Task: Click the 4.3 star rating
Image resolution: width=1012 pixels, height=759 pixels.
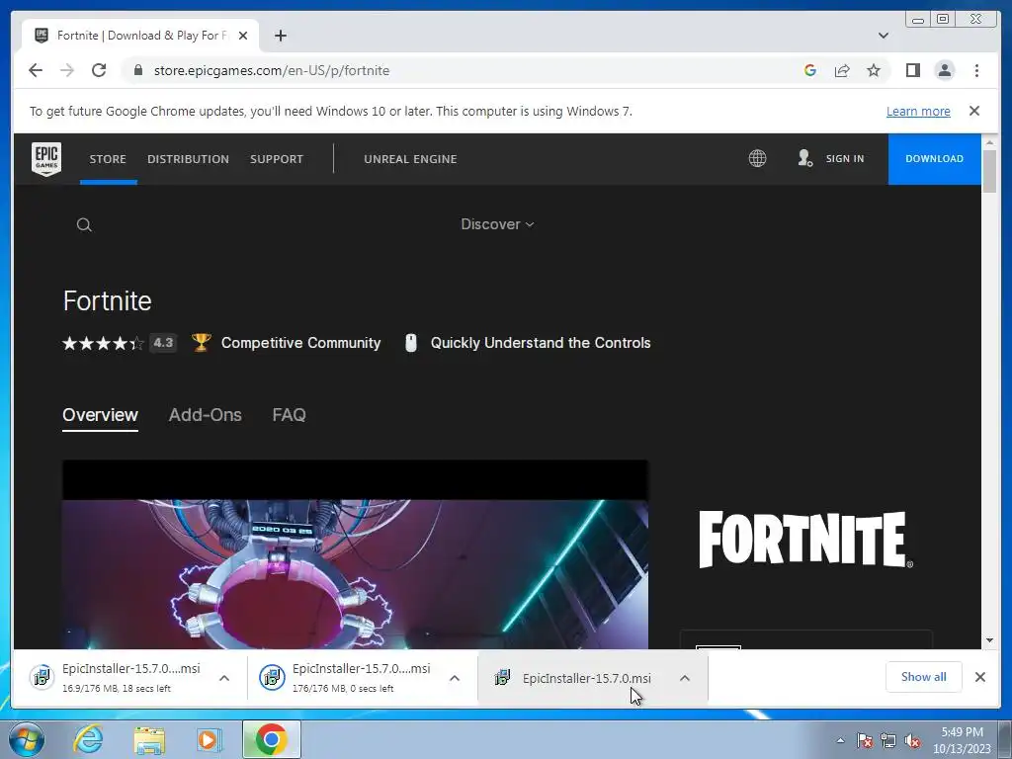Action: point(120,343)
